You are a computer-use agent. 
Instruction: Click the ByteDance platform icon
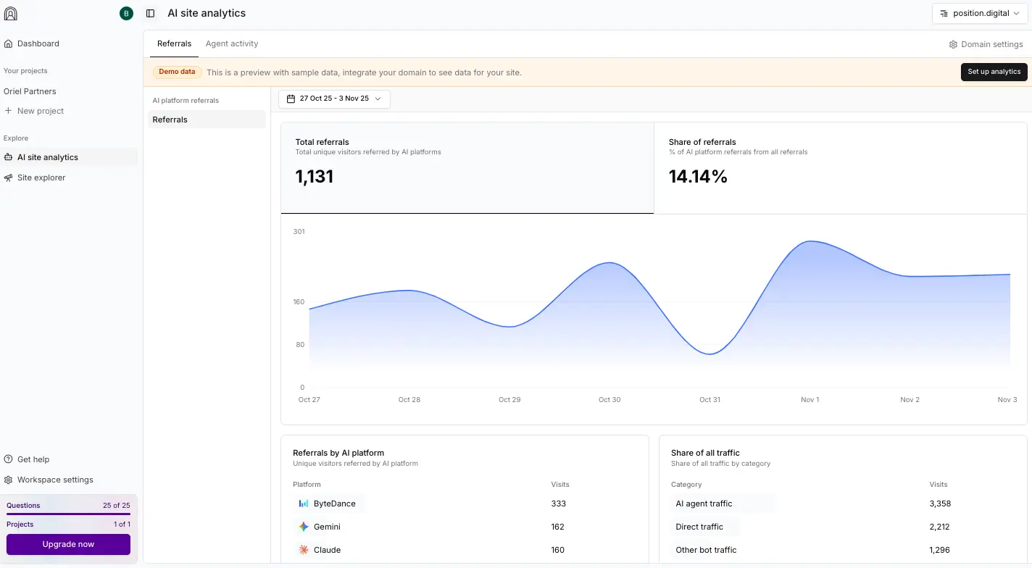tap(304, 504)
